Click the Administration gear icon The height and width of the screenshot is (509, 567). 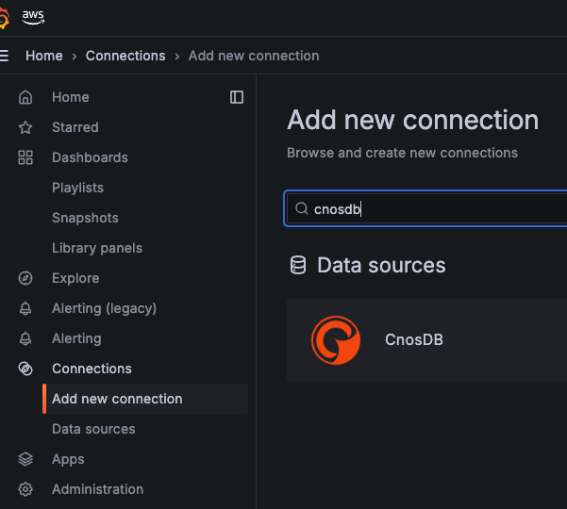click(25, 489)
